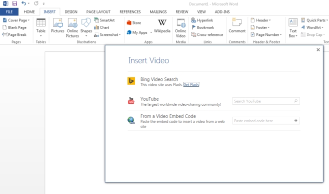329x194 pixels.
Task: Insert a Page Break
Action: point(14,34)
